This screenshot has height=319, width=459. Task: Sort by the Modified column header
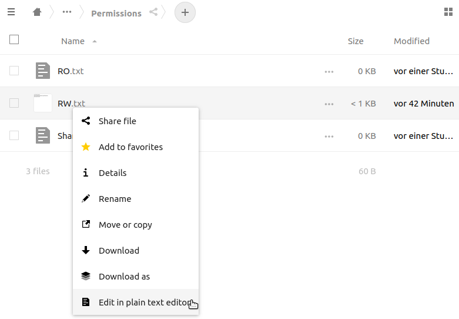coord(411,41)
